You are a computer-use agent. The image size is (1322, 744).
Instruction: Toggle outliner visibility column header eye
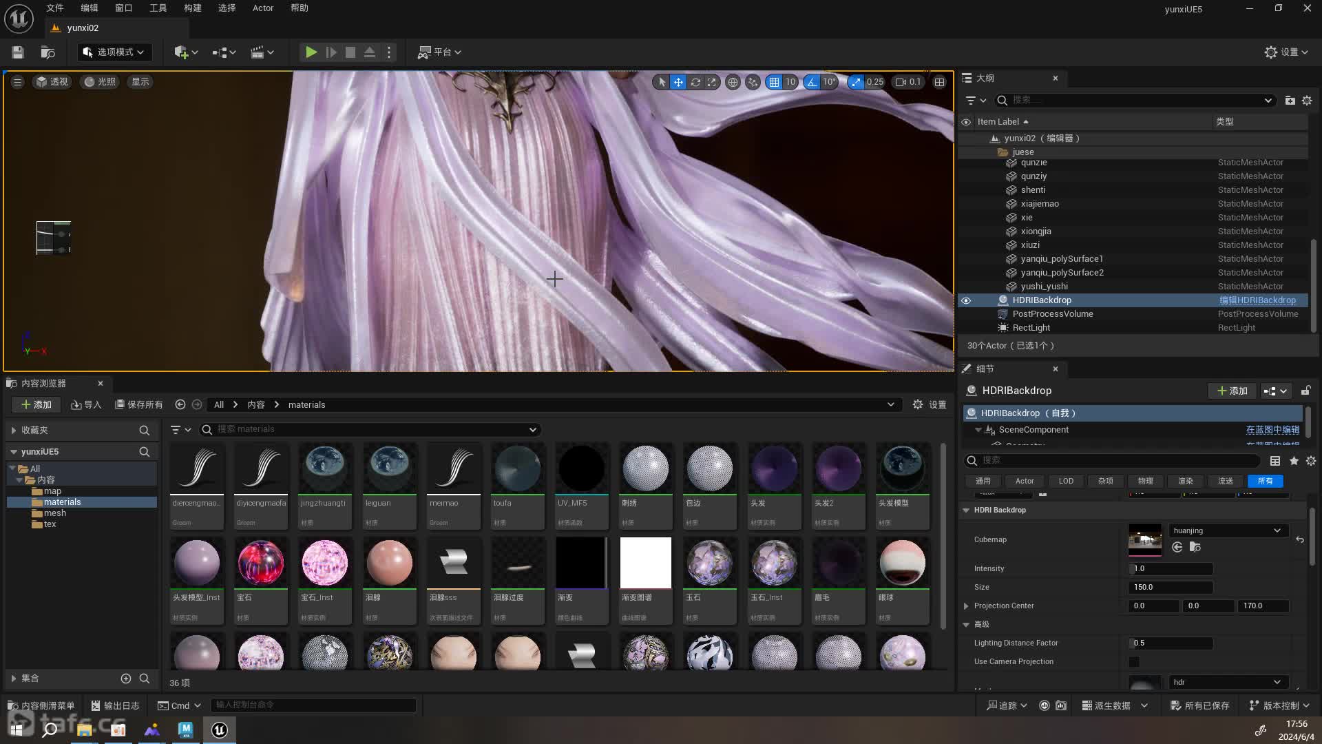[x=966, y=122]
